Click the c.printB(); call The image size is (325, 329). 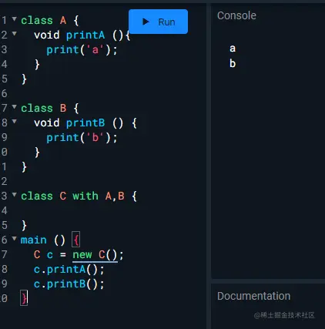[x=69, y=284]
